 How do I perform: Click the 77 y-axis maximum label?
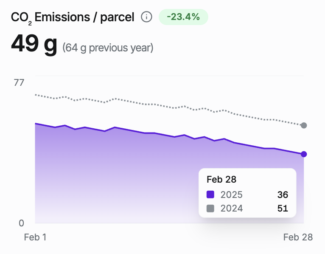pyautogui.click(x=19, y=82)
